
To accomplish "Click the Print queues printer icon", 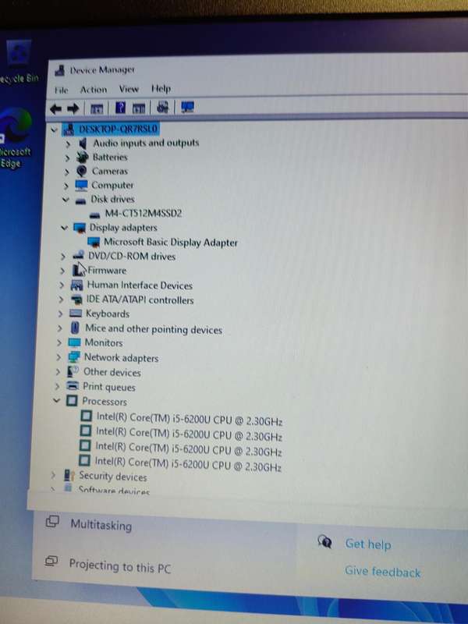I will [73, 385].
